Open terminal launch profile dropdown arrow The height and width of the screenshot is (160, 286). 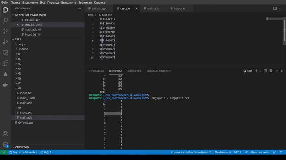(x=260, y=71)
